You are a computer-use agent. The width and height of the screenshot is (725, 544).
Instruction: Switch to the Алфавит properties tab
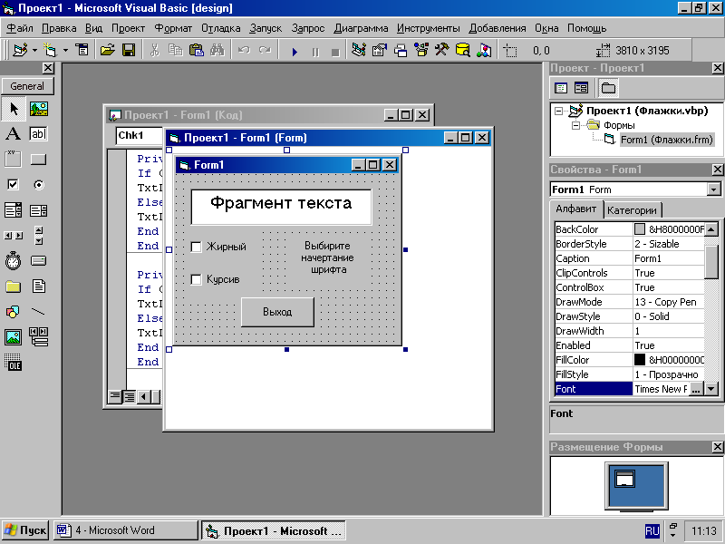point(575,209)
